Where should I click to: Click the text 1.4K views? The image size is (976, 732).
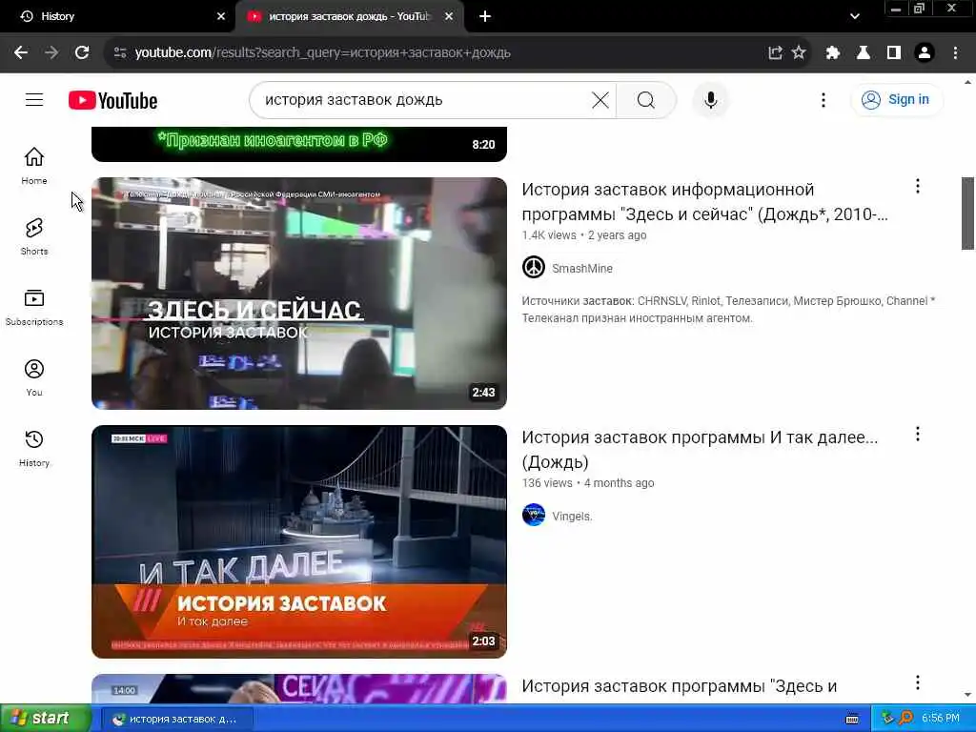pos(549,235)
